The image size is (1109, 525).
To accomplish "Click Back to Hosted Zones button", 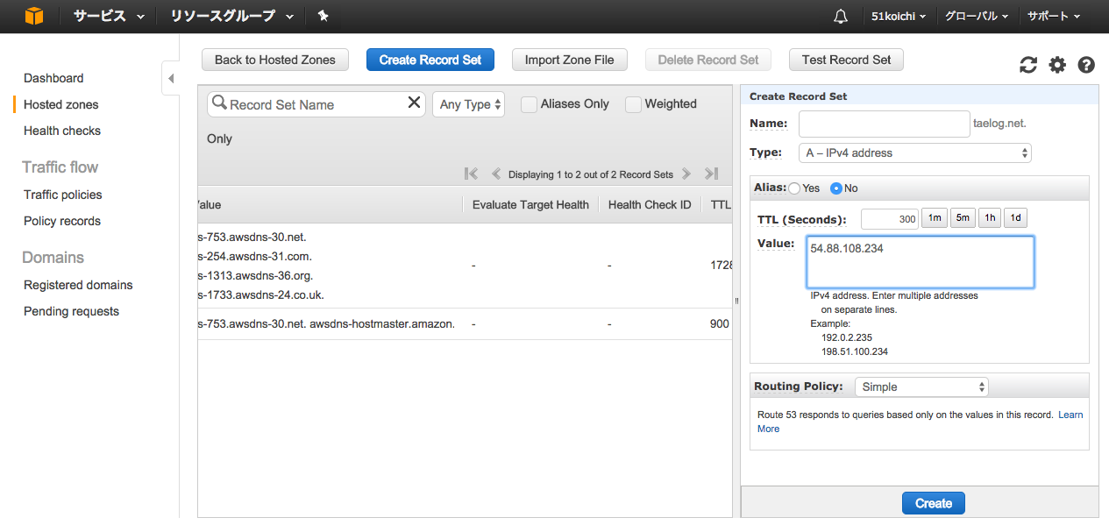I will click(275, 60).
